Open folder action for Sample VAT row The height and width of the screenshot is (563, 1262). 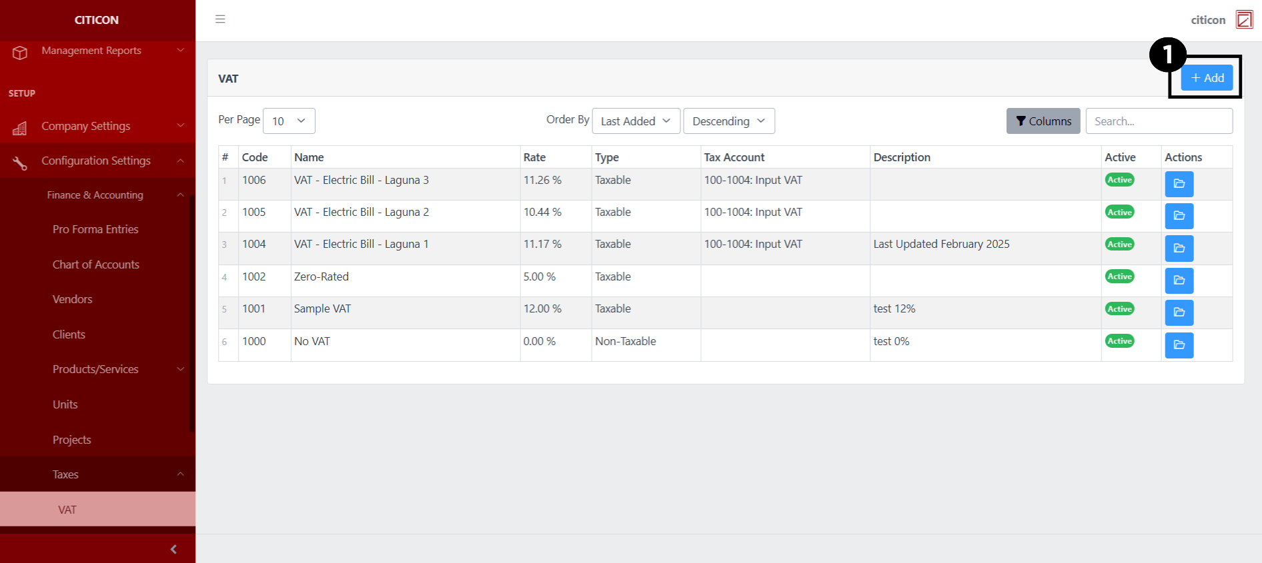(1179, 312)
